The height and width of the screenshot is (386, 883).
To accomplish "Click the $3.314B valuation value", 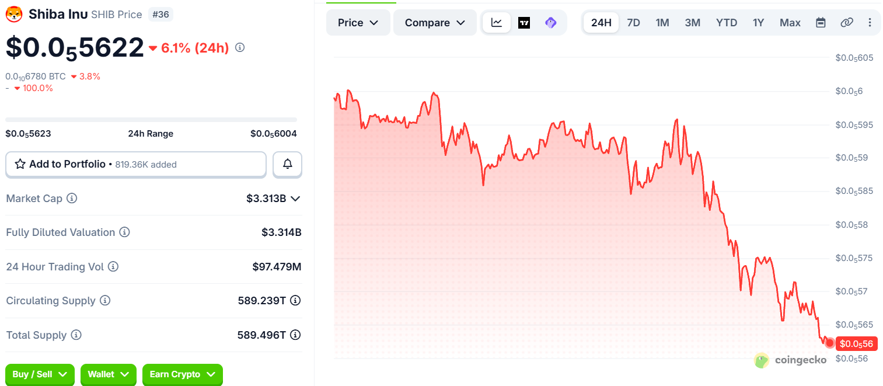I will pos(281,232).
